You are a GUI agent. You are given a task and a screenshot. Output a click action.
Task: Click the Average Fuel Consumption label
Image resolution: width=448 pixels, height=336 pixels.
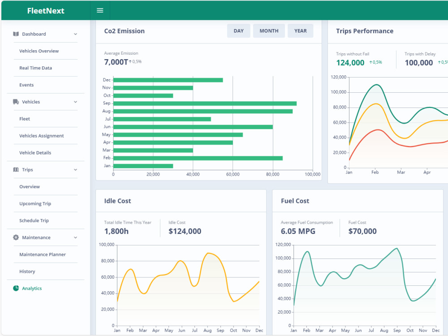307,222
